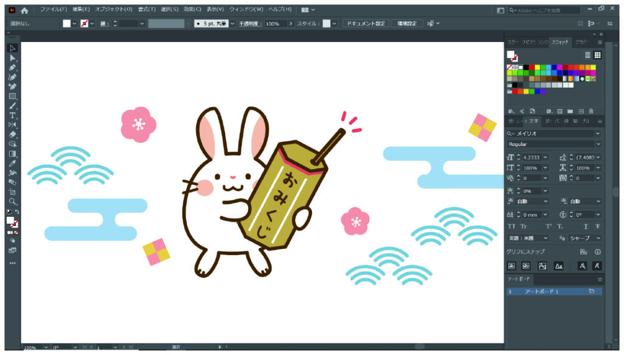Switch Swatches panel to list view
The height and width of the screenshot is (355, 624).
587,55
